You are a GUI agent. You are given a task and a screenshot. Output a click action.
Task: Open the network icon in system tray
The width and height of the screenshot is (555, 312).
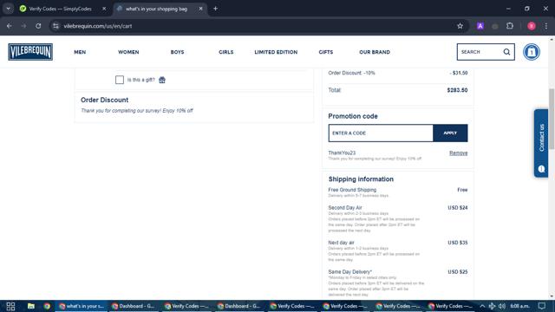492,306
